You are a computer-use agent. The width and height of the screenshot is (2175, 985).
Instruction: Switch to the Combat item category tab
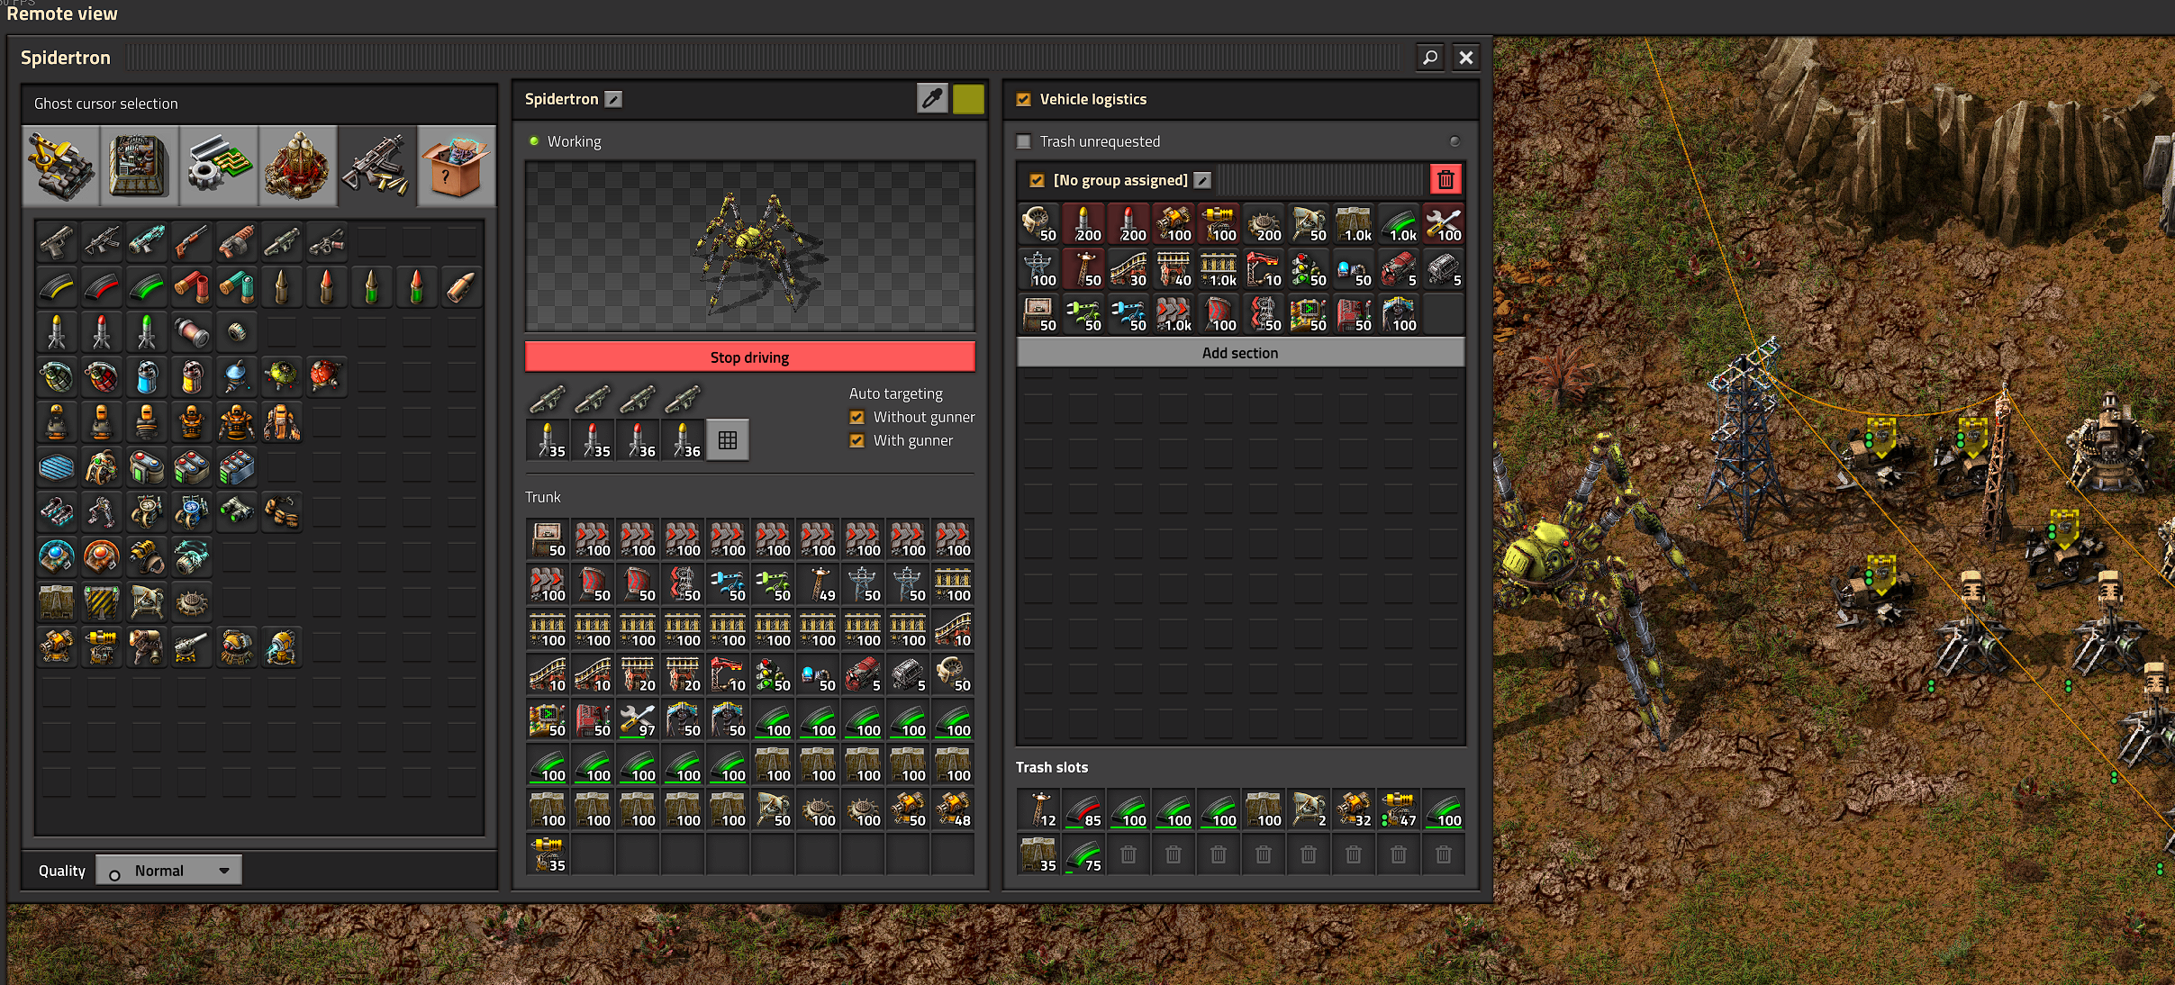[x=377, y=166]
